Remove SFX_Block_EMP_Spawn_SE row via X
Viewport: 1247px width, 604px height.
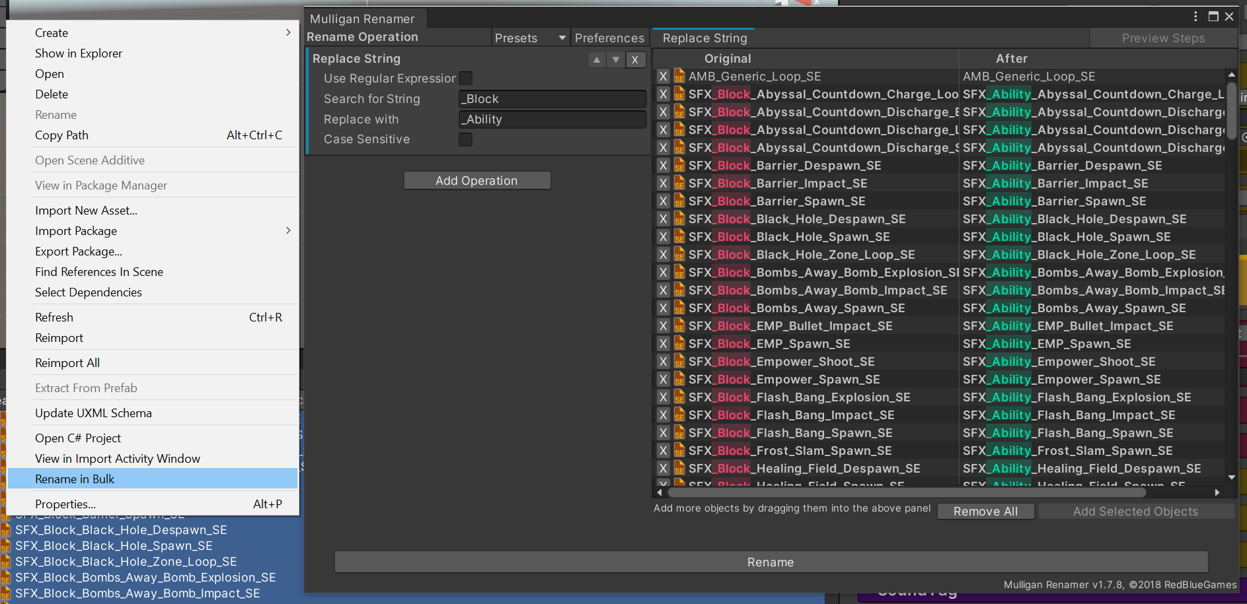click(x=663, y=344)
